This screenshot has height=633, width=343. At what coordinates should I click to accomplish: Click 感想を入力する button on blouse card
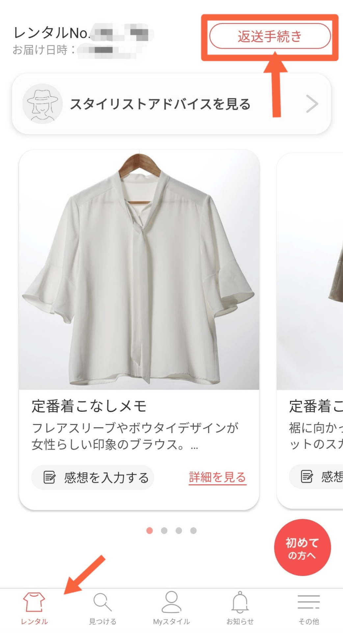(x=93, y=477)
